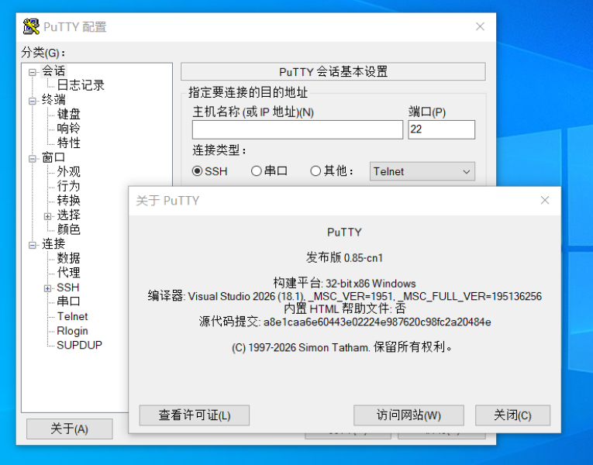The height and width of the screenshot is (465, 593).
Task: Select Rlogin in the category tree
Action: pyautogui.click(x=72, y=331)
